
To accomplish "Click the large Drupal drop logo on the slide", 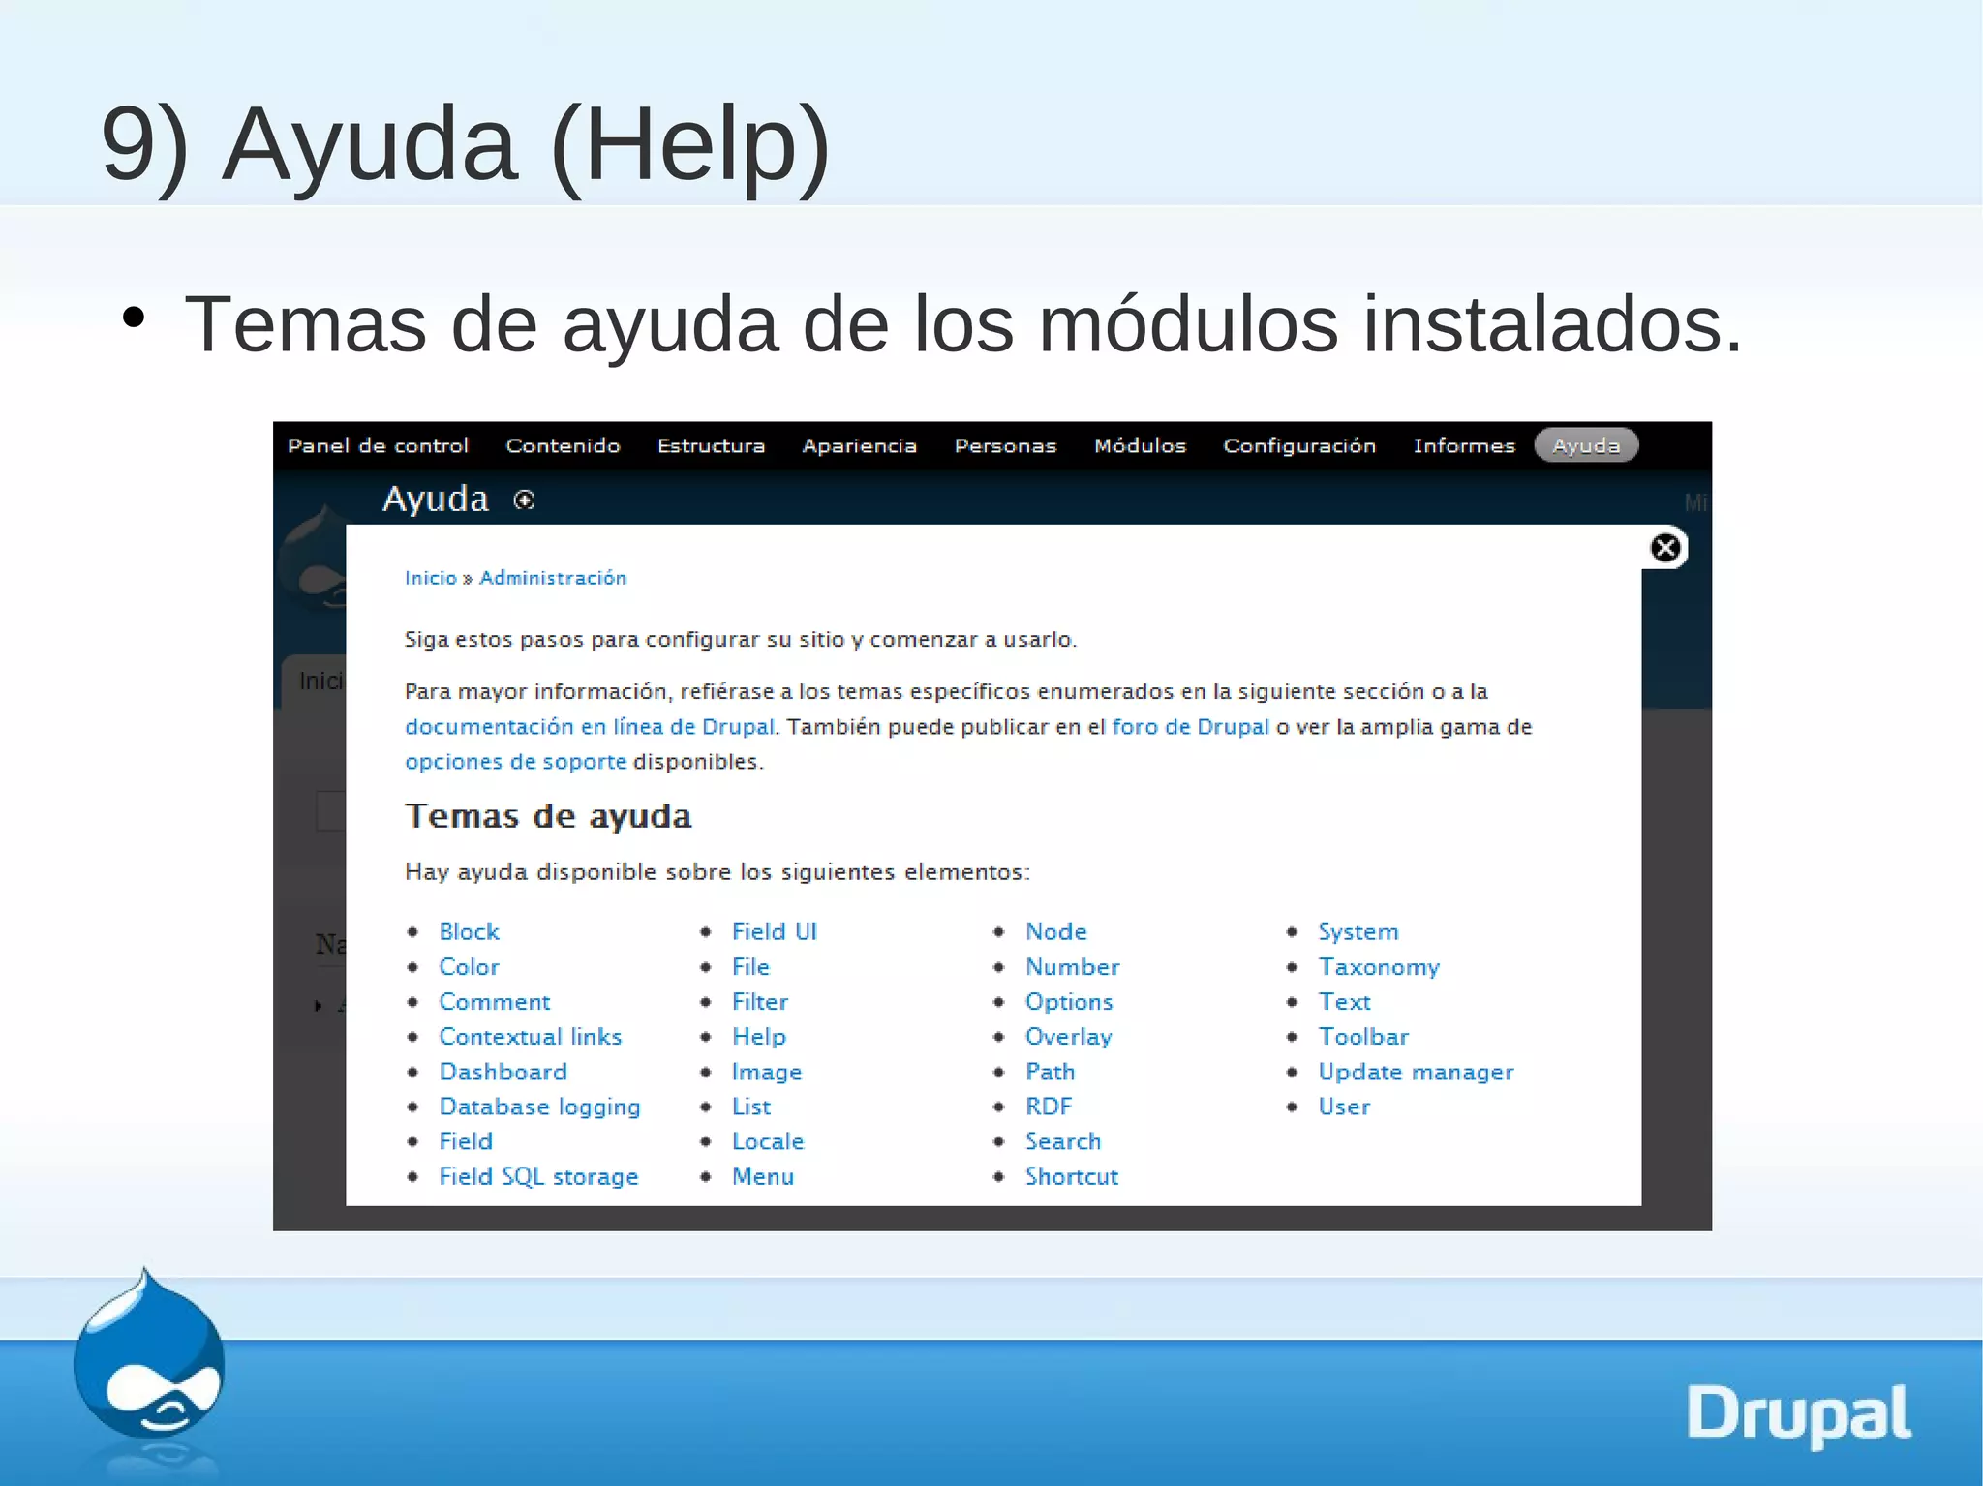I will coord(149,1355).
